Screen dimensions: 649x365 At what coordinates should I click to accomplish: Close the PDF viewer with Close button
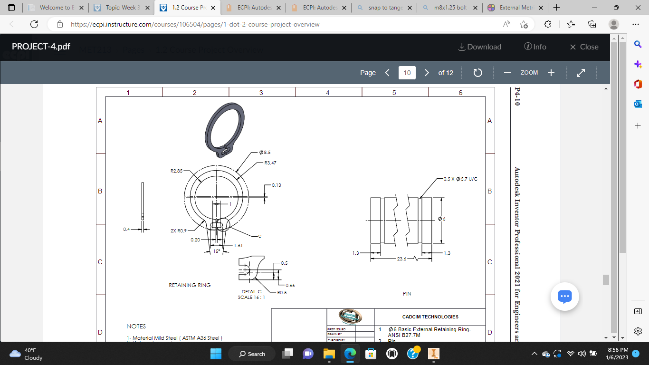tap(582, 47)
